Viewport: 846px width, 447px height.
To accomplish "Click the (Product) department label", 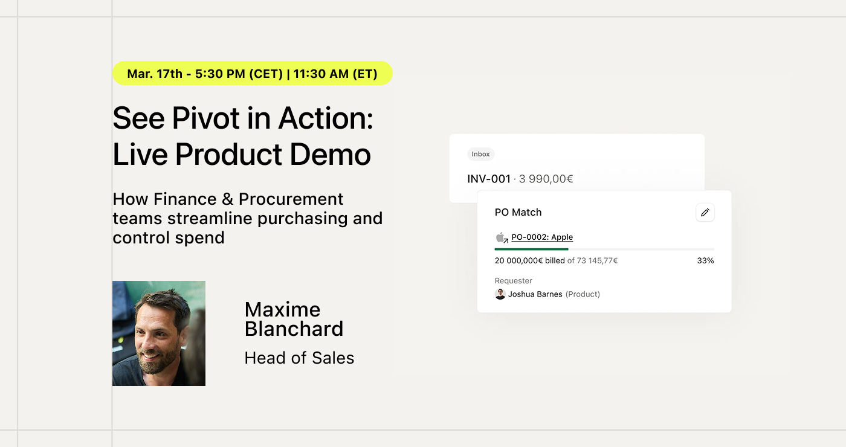I will [x=583, y=294].
